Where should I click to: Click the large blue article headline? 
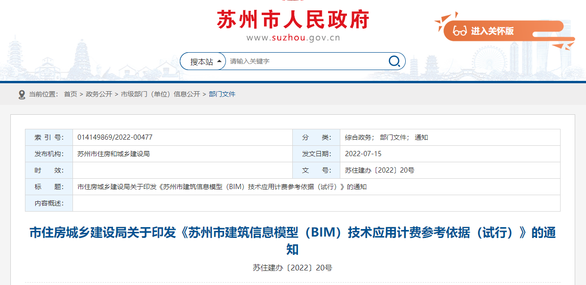point(293,241)
